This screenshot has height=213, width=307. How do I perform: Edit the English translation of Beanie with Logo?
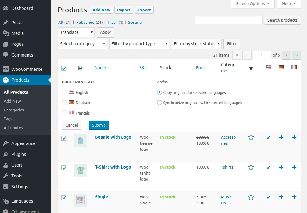(268, 137)
